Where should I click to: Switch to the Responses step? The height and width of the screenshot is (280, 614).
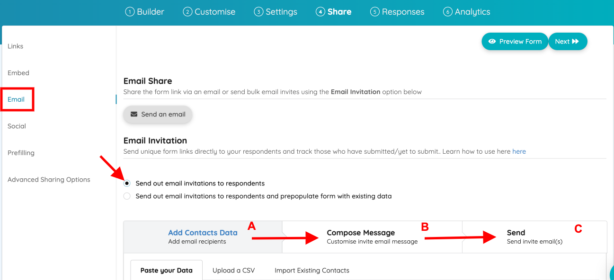point(397,12)
